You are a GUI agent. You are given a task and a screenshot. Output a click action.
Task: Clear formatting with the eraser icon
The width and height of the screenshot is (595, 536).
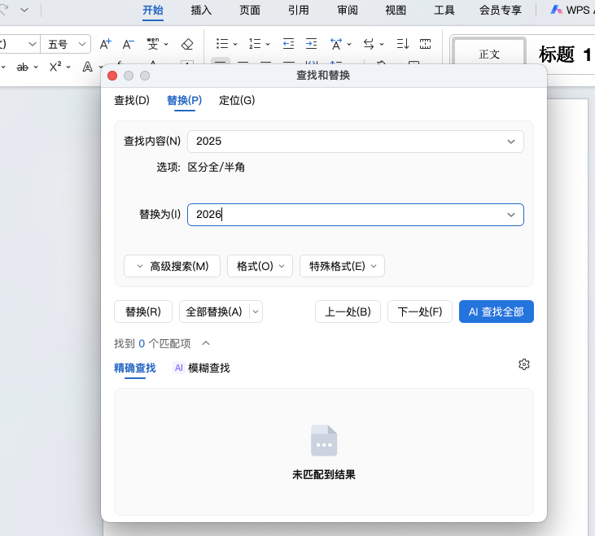coord(187,44)
